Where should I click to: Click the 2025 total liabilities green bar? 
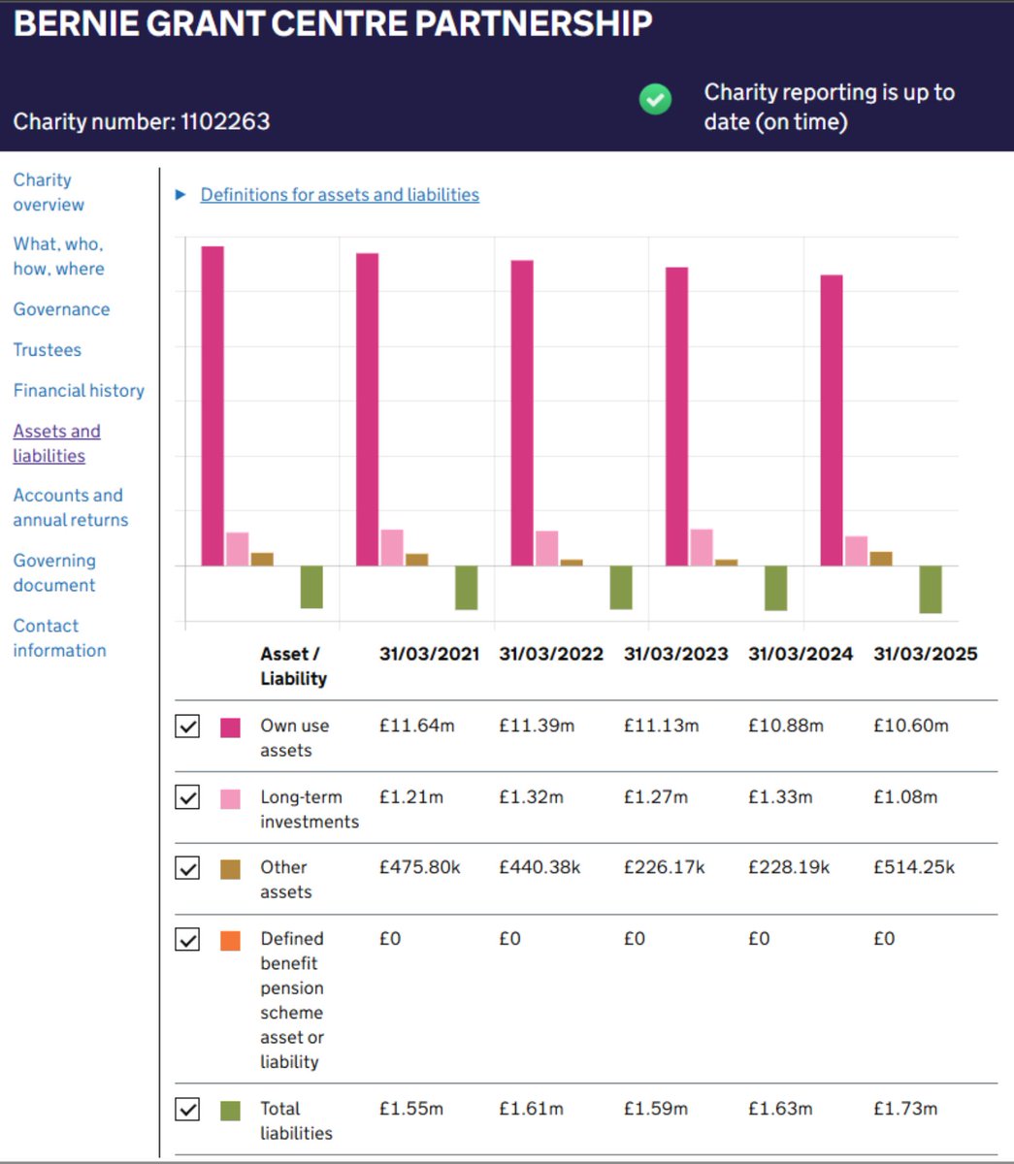931,589
